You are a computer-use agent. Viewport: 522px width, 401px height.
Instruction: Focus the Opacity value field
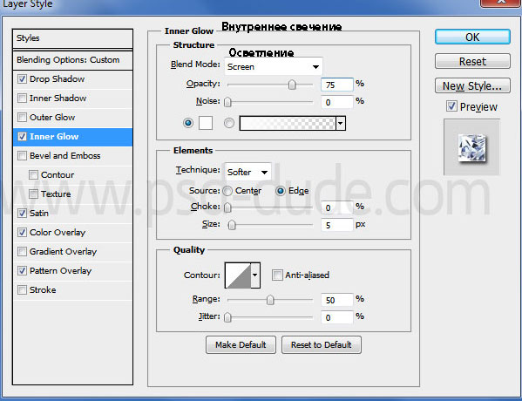(337, 85)
